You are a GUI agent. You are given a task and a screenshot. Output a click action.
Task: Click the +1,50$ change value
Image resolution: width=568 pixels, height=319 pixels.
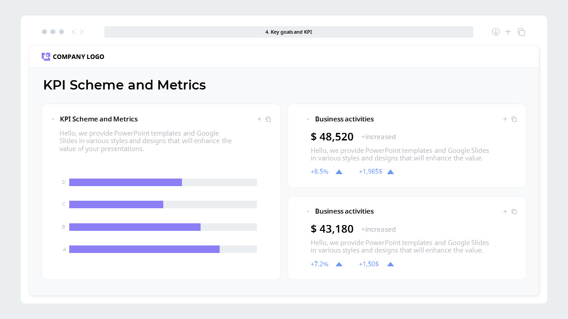click(x=369, y=264)
